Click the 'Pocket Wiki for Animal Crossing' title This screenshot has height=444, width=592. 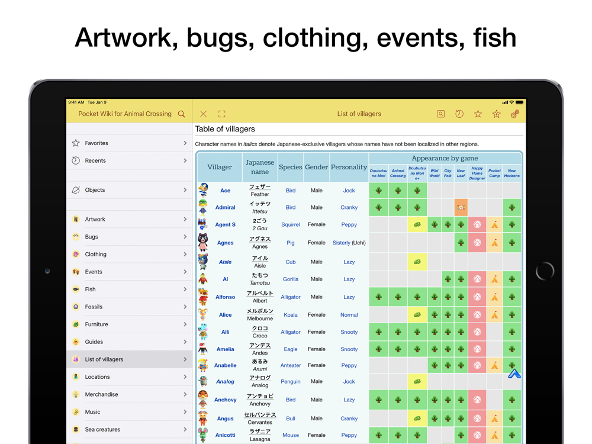coord(125,114)
